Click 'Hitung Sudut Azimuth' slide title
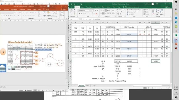This screenshot has width=179, height=100. (20, 42)
